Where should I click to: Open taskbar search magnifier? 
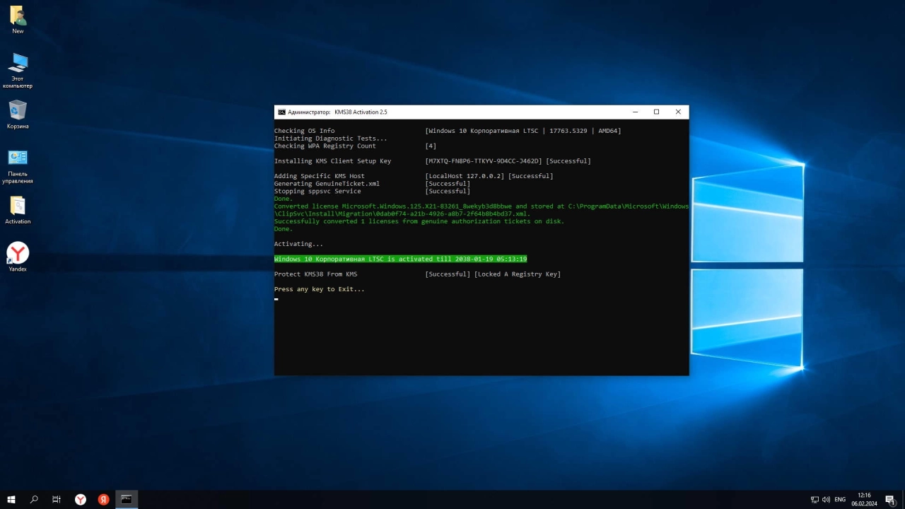point(34,499)
